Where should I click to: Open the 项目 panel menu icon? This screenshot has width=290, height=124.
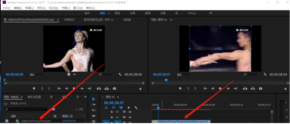click(22, 97)
